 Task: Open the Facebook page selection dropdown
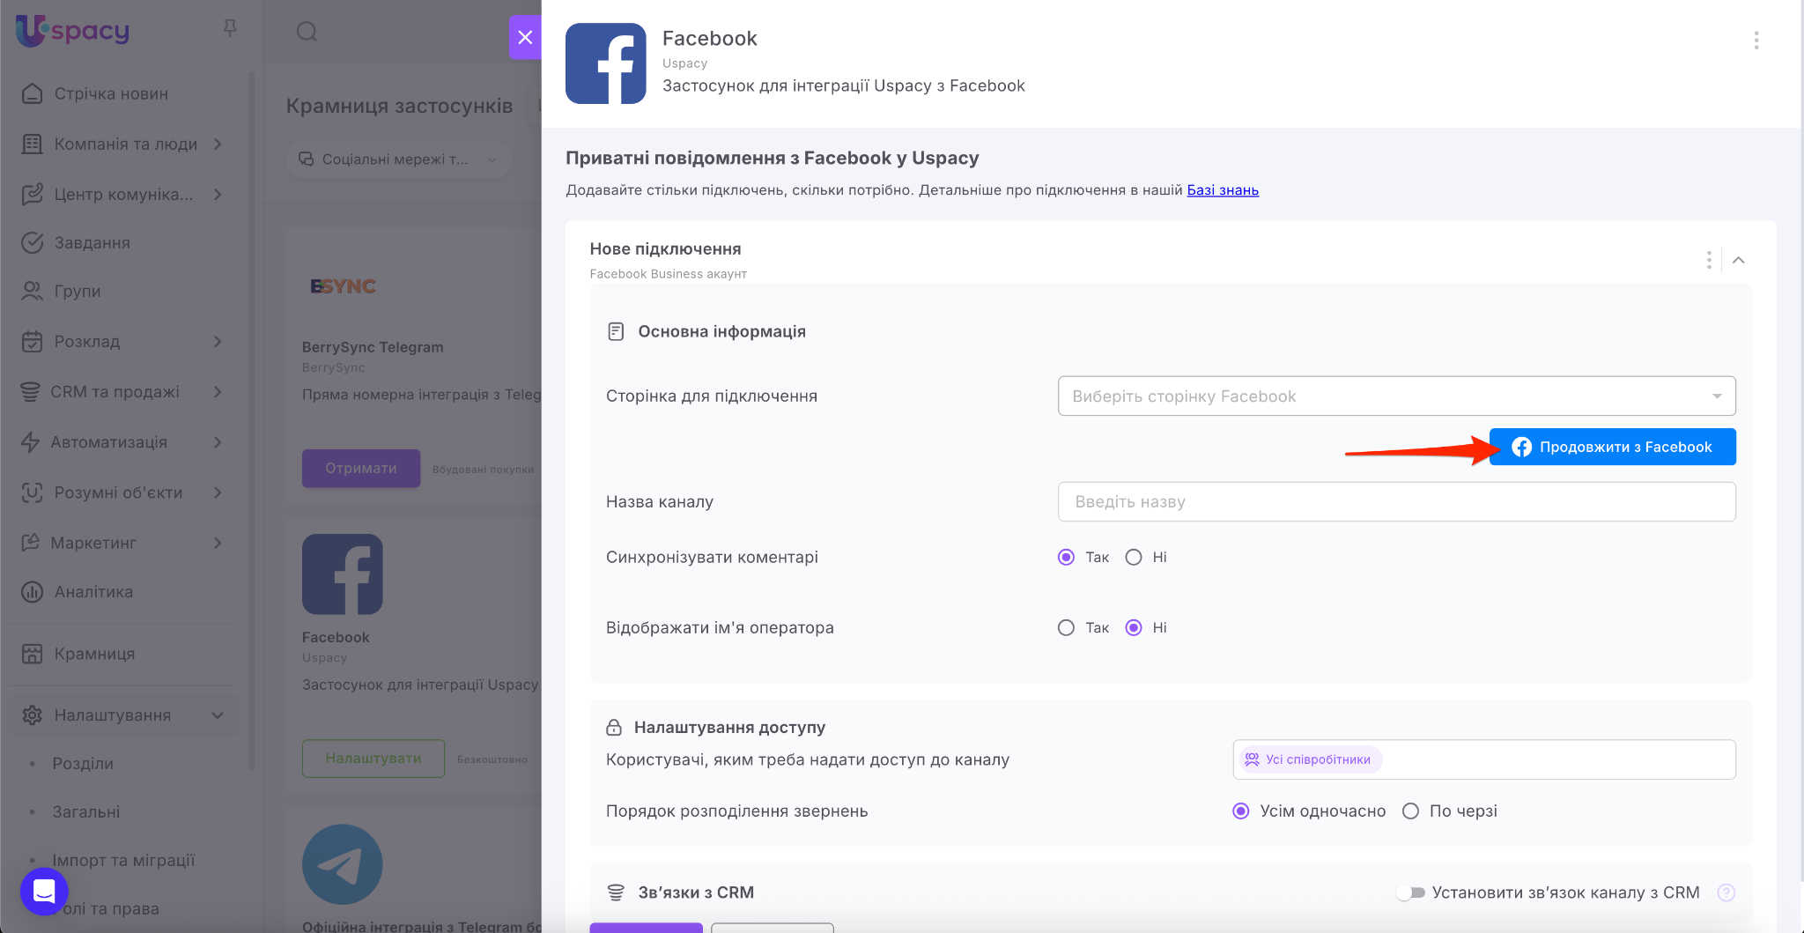pos(1396,396)
